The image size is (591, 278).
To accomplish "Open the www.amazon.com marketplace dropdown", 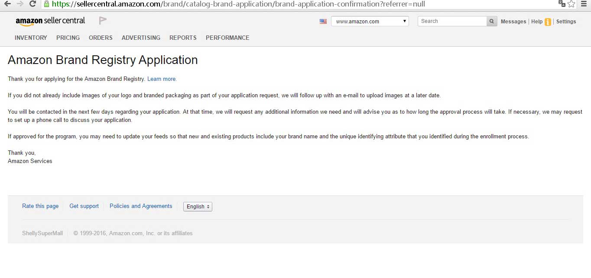I will (x=370, y=21).
